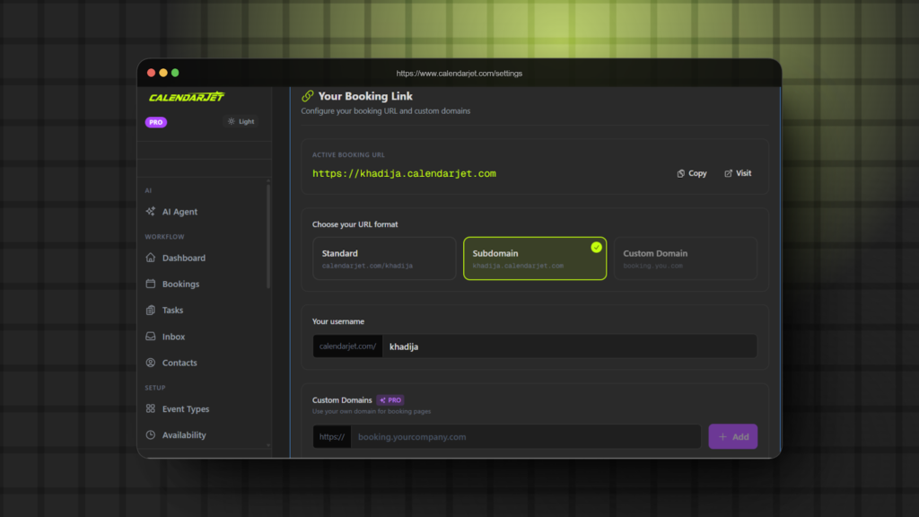Choose the Custom Domain URL format
The image size is (919, 517).
pos(685,258)
